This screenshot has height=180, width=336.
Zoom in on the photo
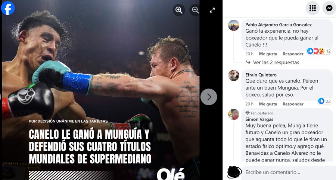coord(179,10)
